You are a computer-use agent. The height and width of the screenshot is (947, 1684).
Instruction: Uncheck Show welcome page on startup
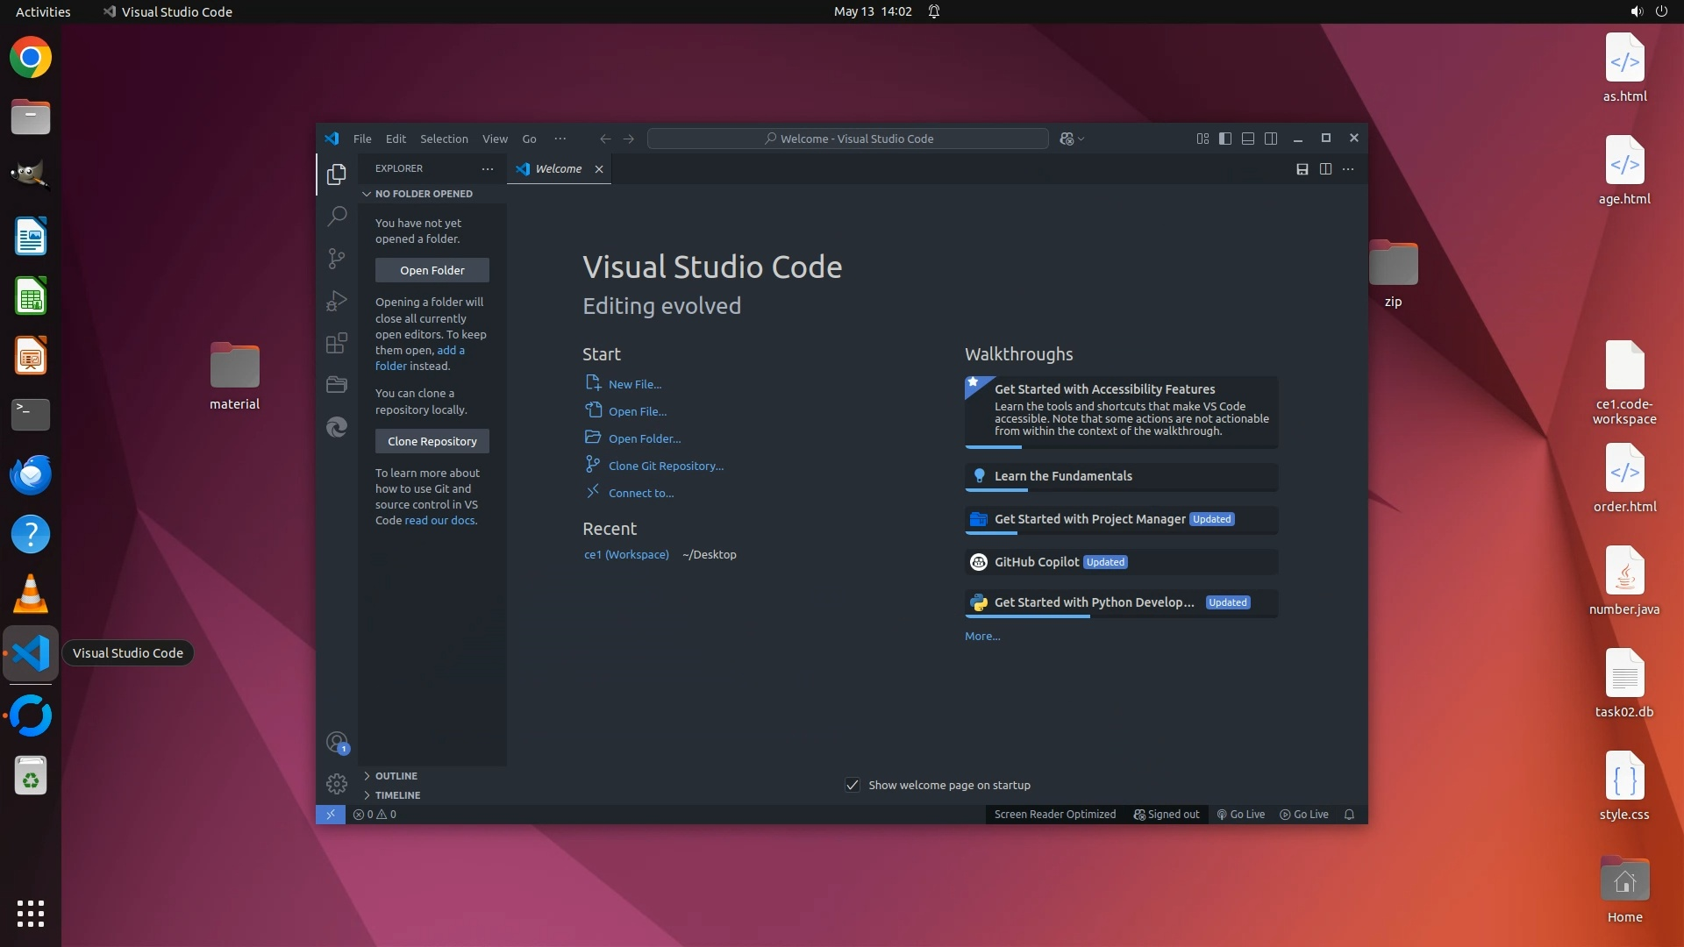click(853, 785)
